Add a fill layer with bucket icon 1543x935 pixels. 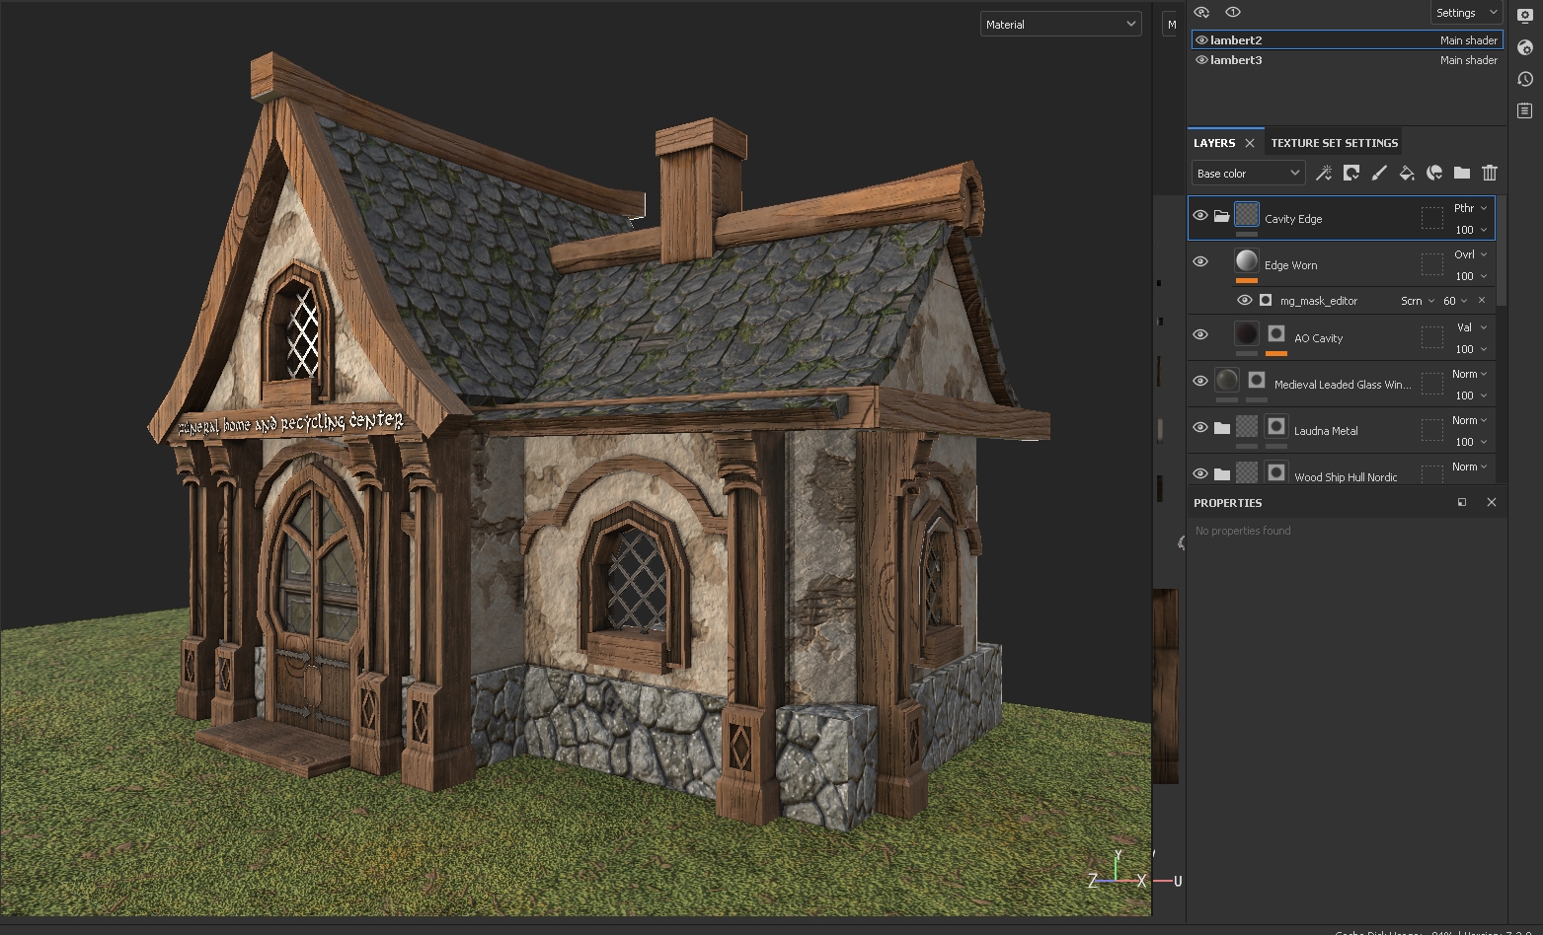tap(1407, 174)
